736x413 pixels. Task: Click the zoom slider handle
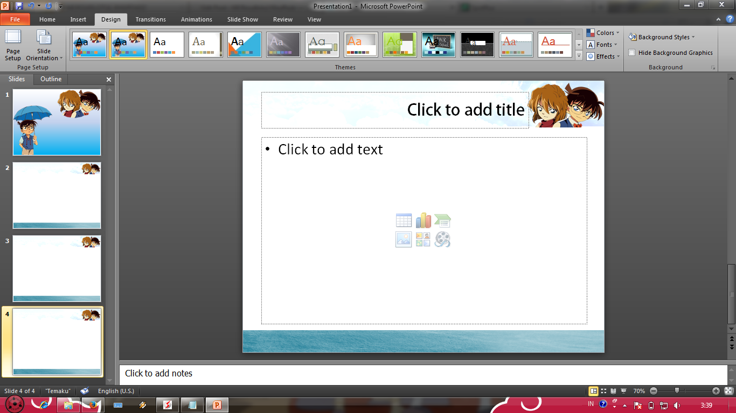[677, 391]
